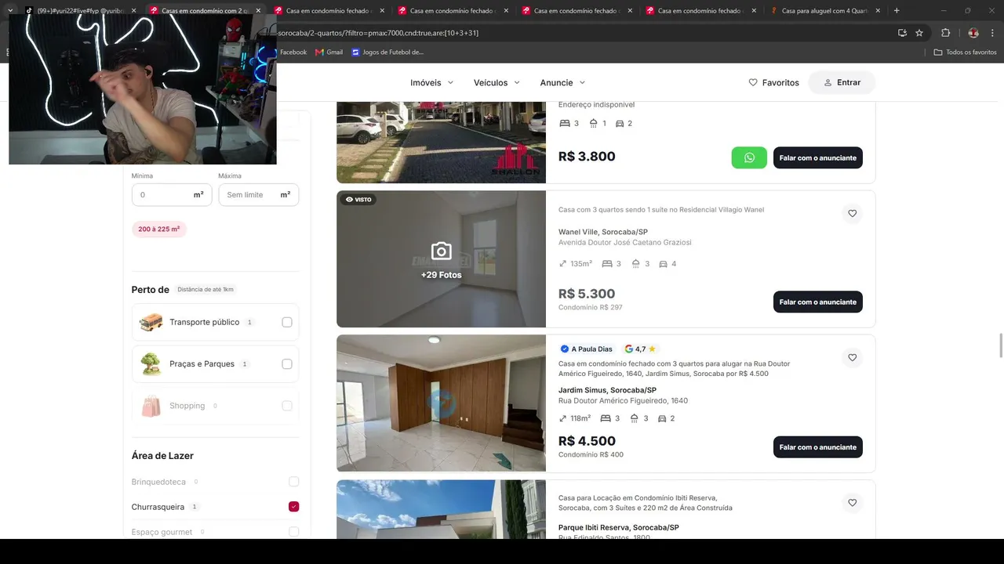Open the Todos os favoritos bookmarks folder

pyautogui.click(x=965, y=52)
